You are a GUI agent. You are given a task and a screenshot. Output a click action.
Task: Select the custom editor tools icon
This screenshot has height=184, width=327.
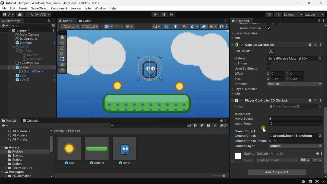62,70
